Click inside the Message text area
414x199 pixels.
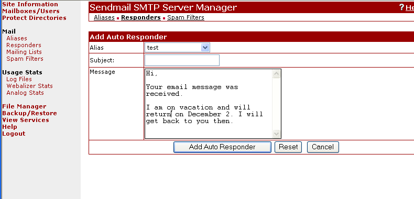click(x=209, y=104)
